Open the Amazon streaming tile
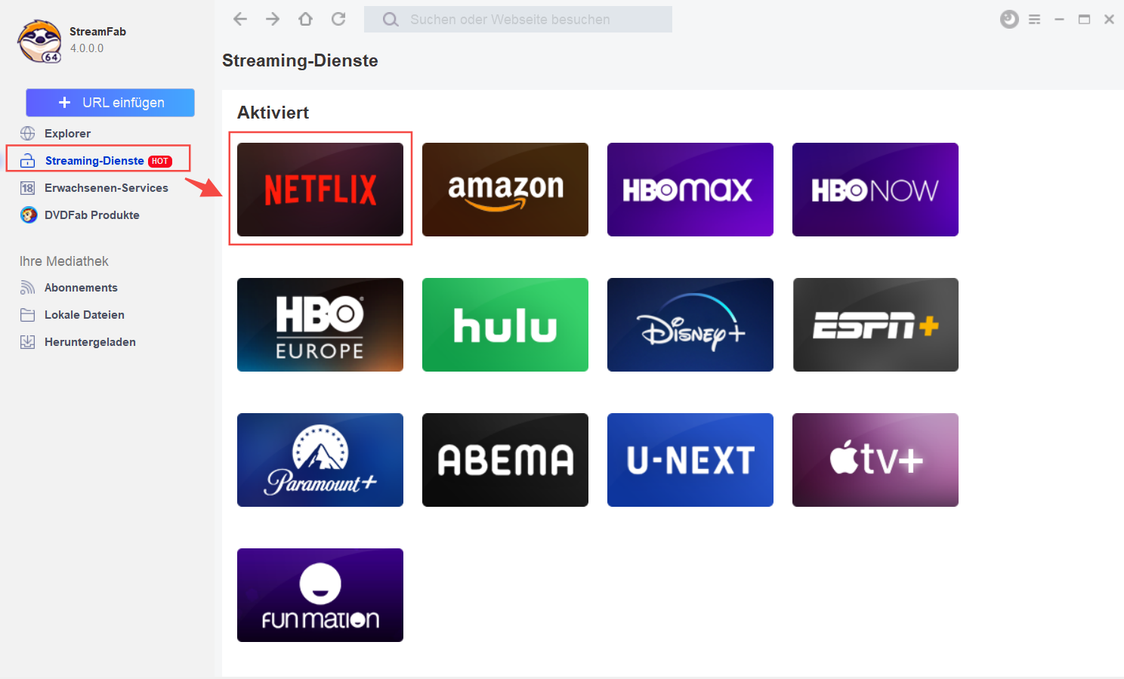Screen dimensions: 1124x679 click(505, 190)
